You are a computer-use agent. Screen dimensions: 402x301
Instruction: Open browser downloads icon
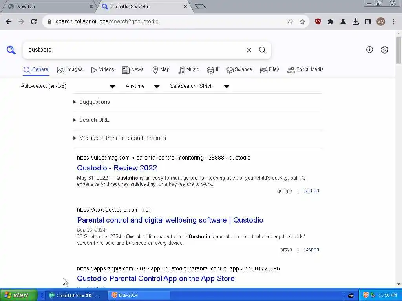356,22
